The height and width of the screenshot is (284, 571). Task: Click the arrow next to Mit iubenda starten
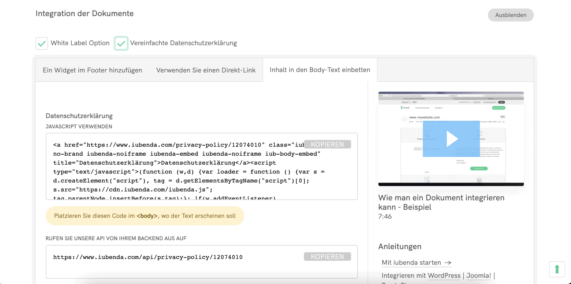pyautogui.click(x=448, y=263)
